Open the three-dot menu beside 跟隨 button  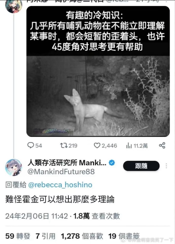pyautogui.click(x=166, y=166)
